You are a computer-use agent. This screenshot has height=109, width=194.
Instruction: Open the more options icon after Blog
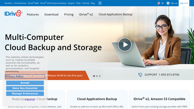click(100, 3)
